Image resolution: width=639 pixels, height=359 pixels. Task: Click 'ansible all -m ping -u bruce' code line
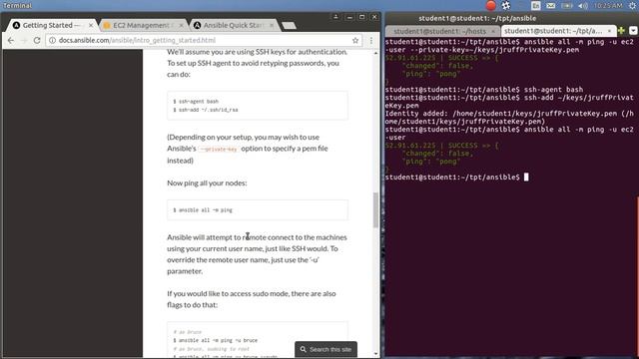(x=216, y=340)
